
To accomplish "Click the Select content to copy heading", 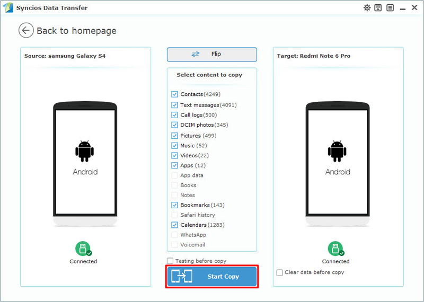I will 209,75.
